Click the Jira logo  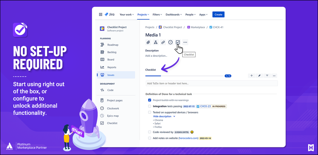tap(110, 15)
